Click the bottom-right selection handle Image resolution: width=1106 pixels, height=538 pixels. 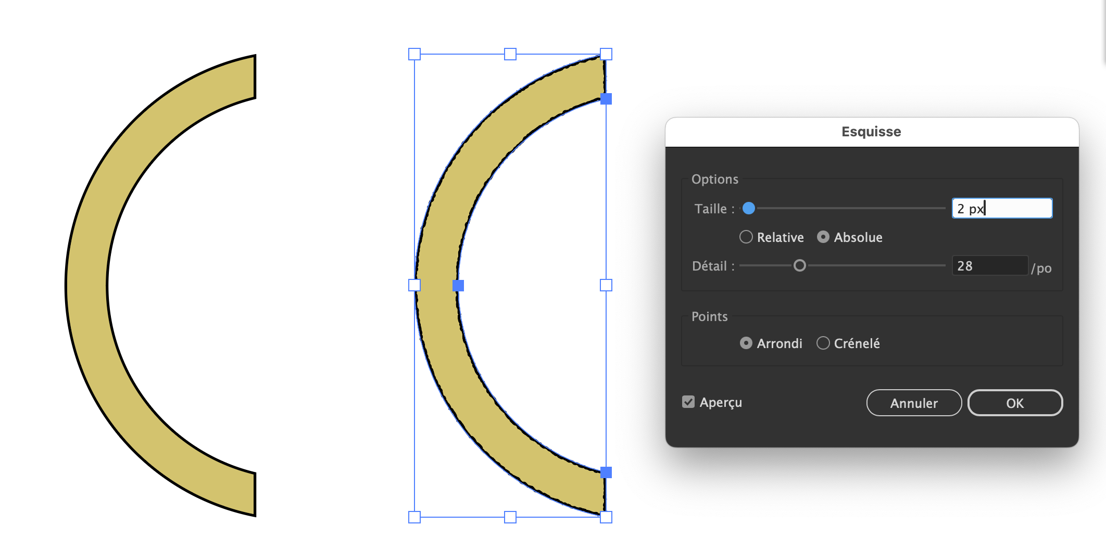(605, 518)
